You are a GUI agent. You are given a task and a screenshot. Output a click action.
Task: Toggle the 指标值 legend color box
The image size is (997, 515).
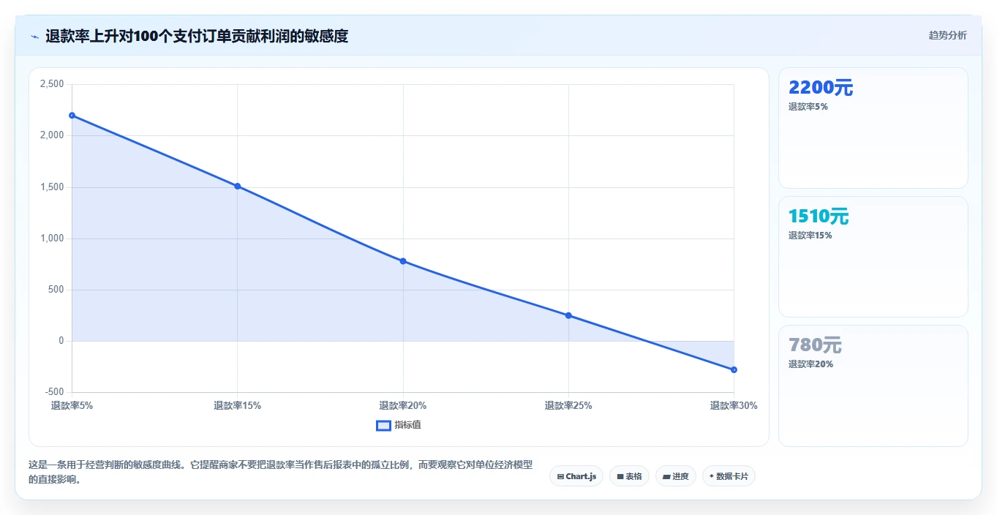coord(383,426)
